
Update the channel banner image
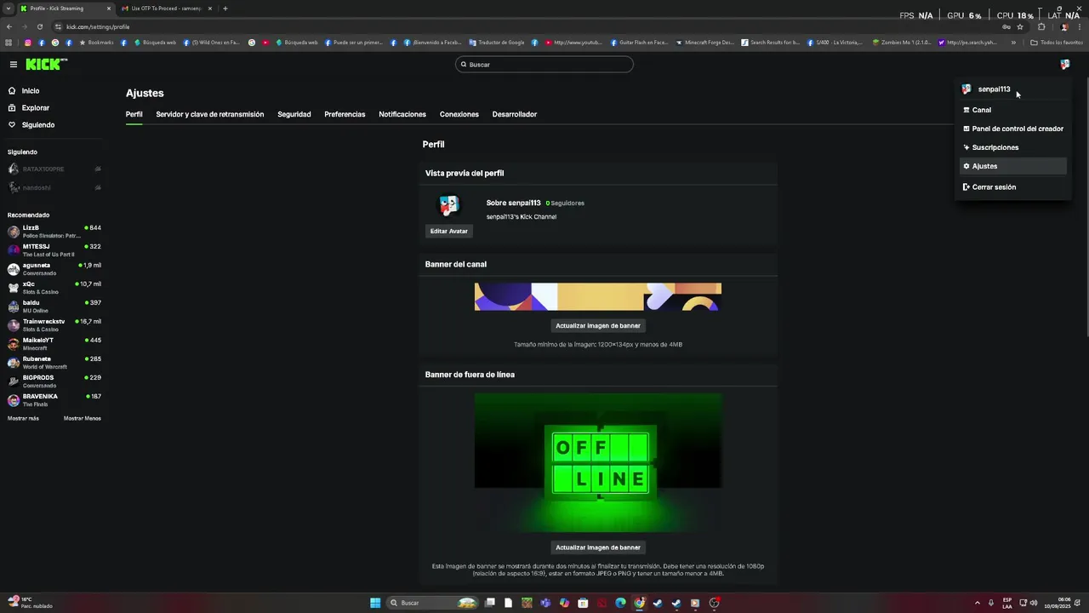(x=598, y=325)
